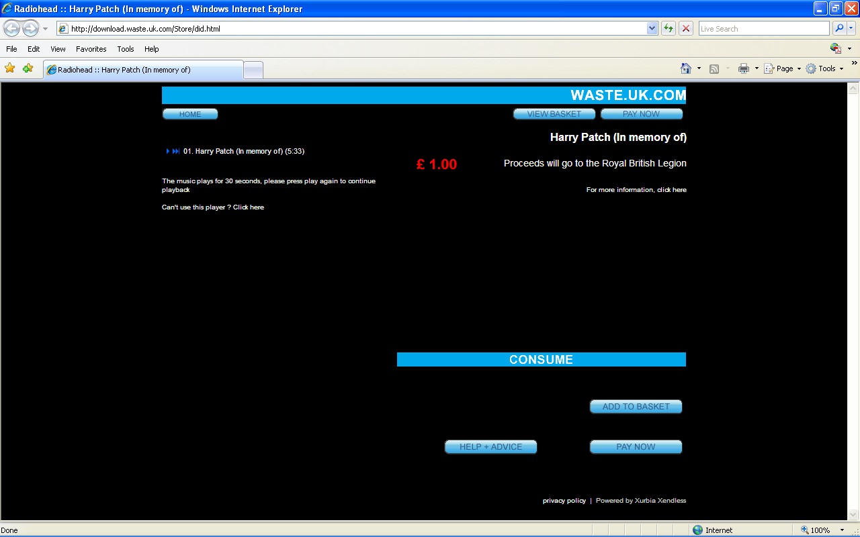The image size is (860, 537).
Task: Click the Favorites Center star icon
Action: coord(10,68)
